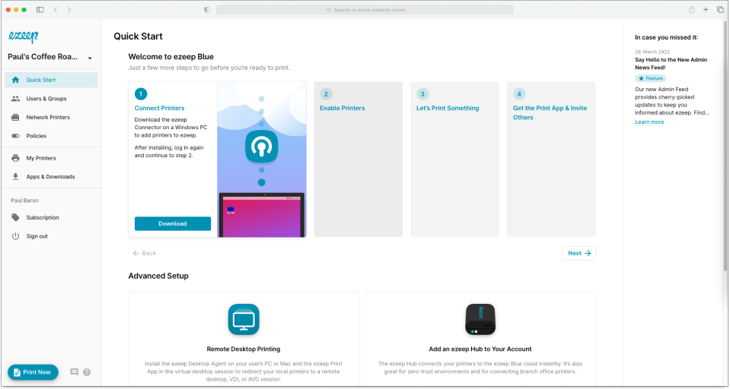Click the Apps & Downloads download icon
This screenshot has width=730, height=389.
[15, 176]
